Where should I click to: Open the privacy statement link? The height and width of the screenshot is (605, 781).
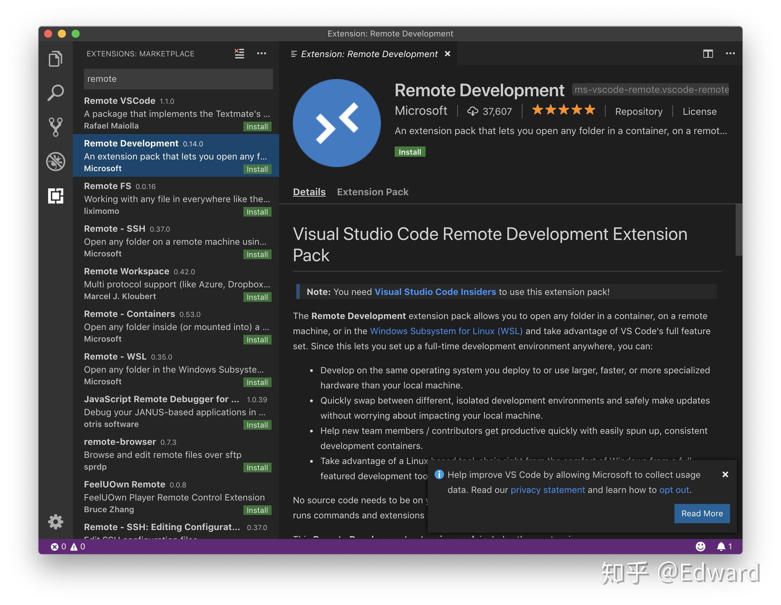pos(548,489)
